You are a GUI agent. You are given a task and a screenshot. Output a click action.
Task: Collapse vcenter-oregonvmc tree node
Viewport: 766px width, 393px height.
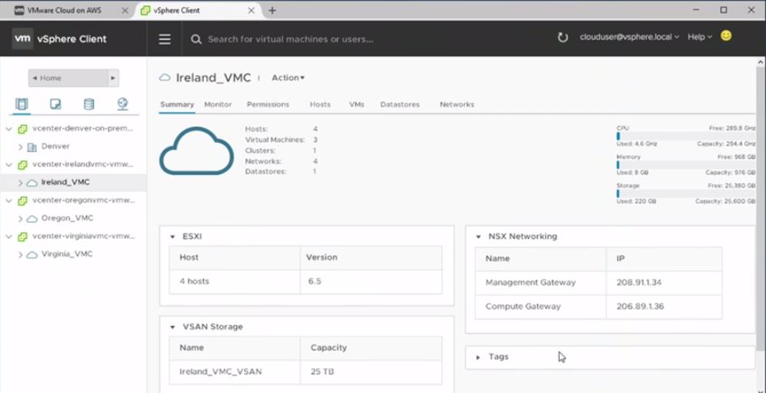coord(9,201)
